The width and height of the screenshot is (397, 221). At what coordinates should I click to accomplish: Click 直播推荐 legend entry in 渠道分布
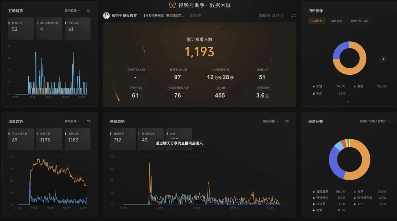pyautogui.click(x=321, y=192)
